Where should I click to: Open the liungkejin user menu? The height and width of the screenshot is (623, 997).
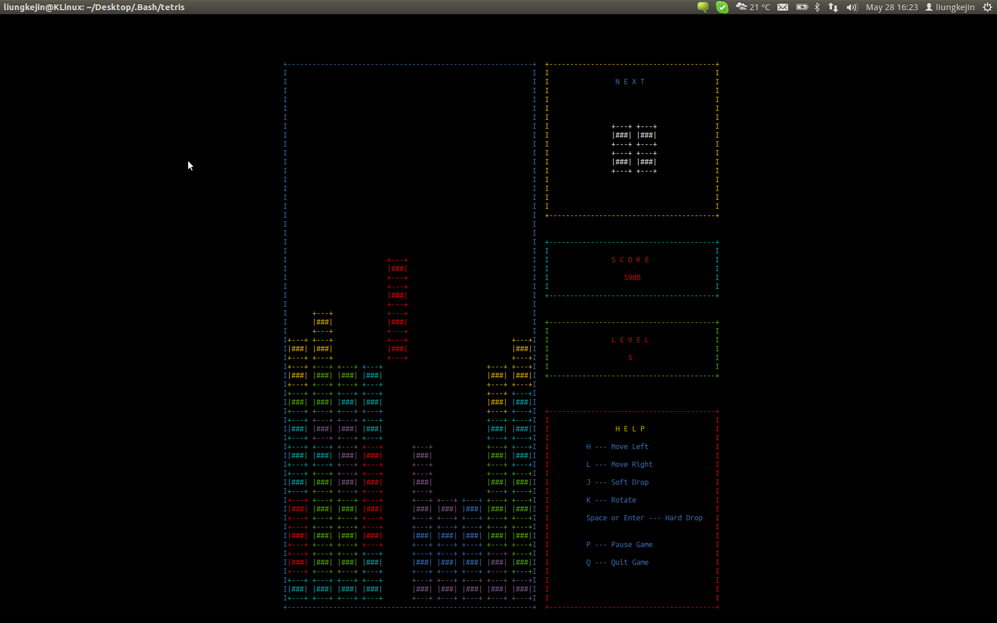950,7
